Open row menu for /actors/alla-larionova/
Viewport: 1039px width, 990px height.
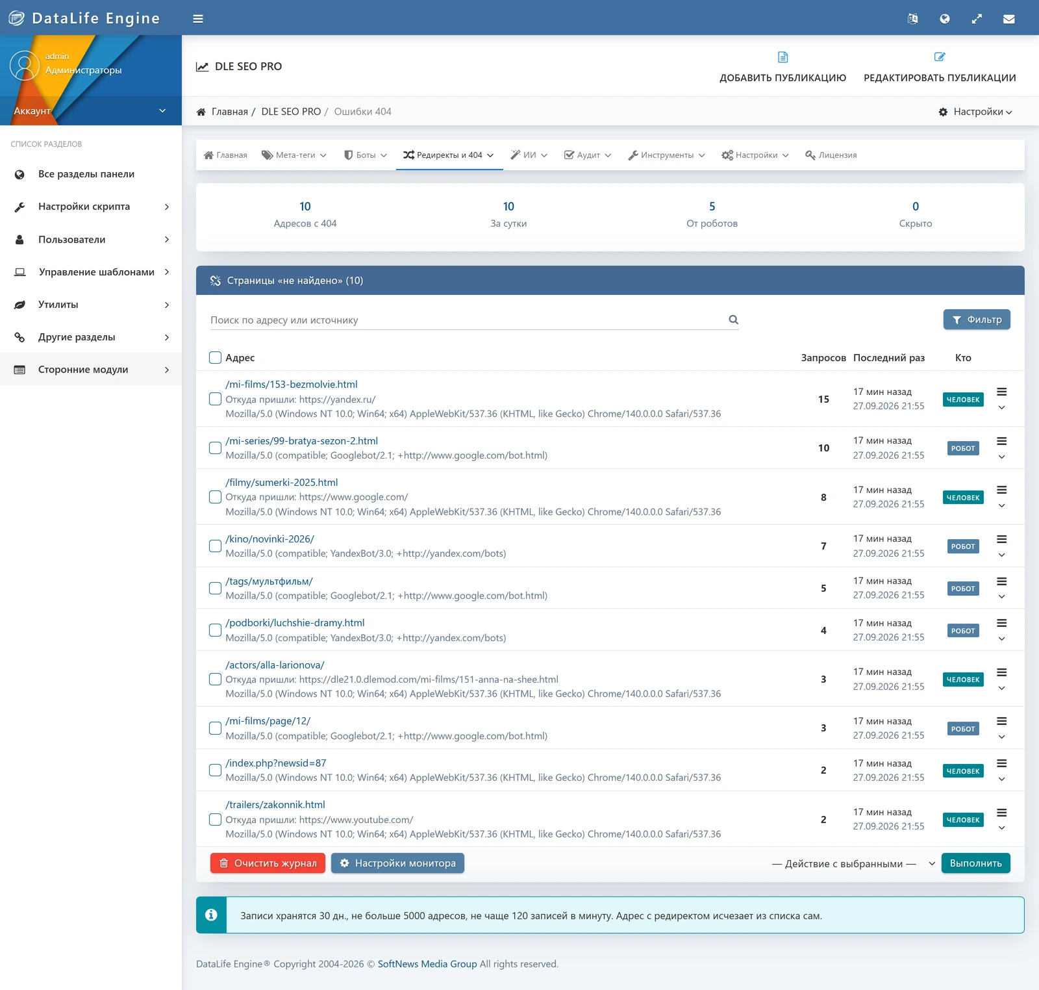pyautogui.click(x=1002, y=679)
